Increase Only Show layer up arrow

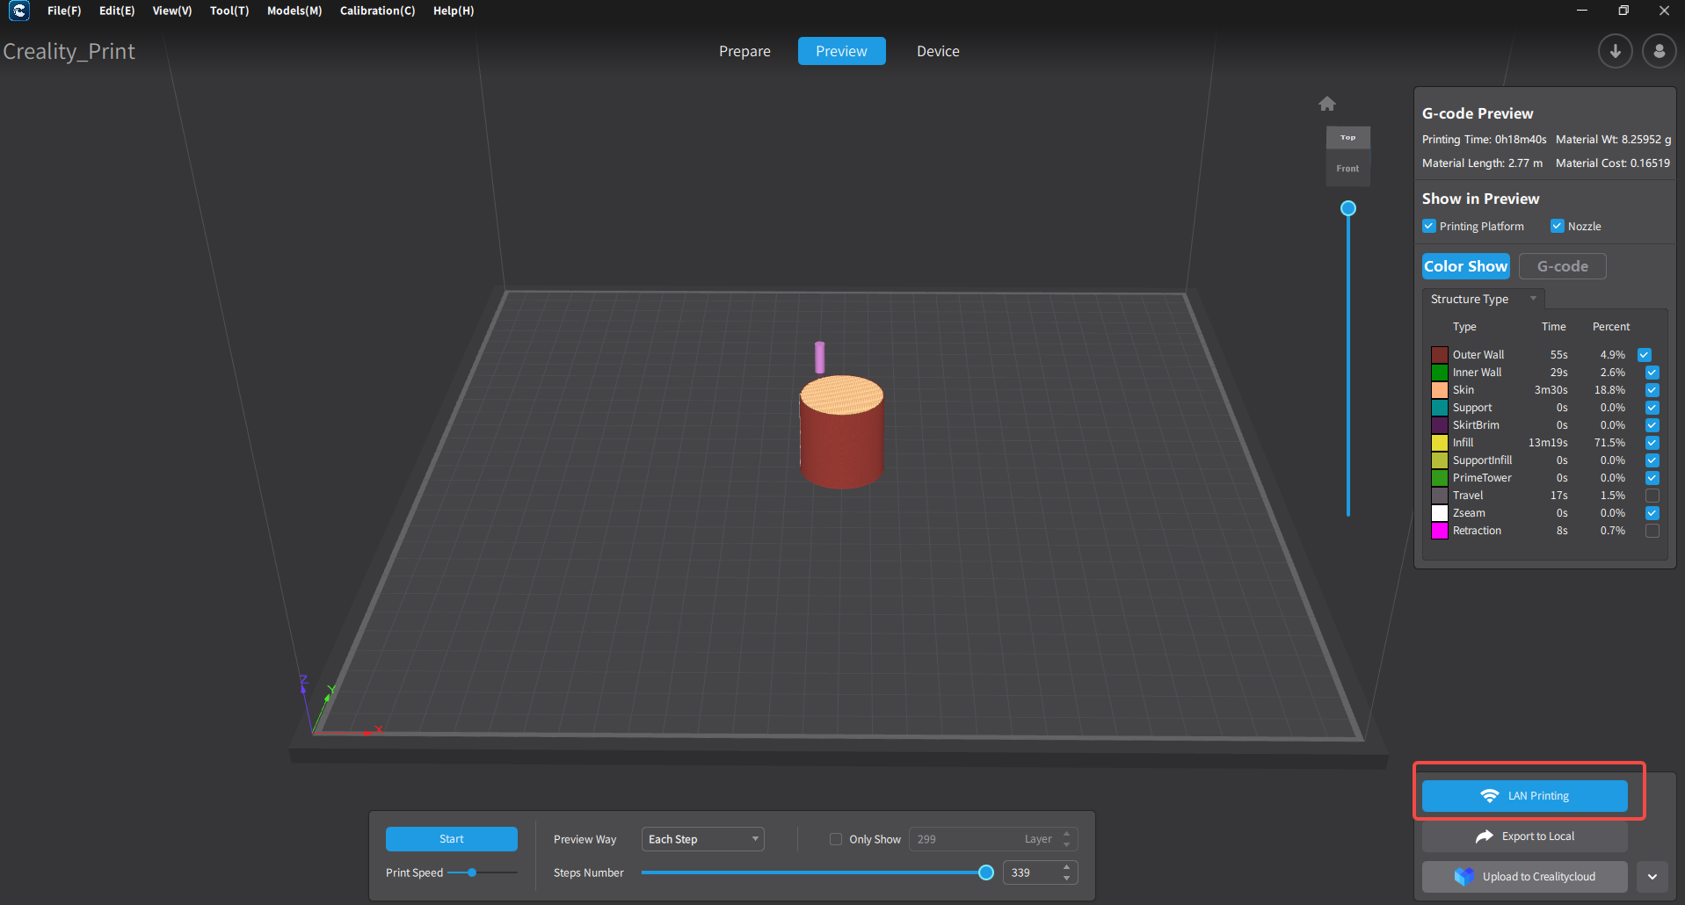click(1066, 834)
